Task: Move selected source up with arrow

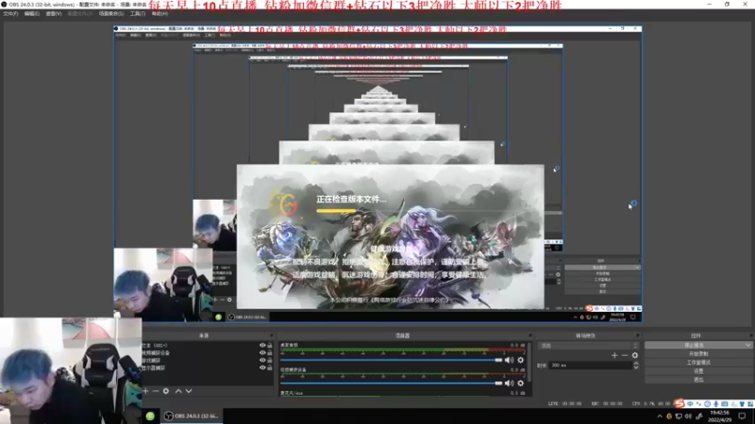Action: coord(178,391)
